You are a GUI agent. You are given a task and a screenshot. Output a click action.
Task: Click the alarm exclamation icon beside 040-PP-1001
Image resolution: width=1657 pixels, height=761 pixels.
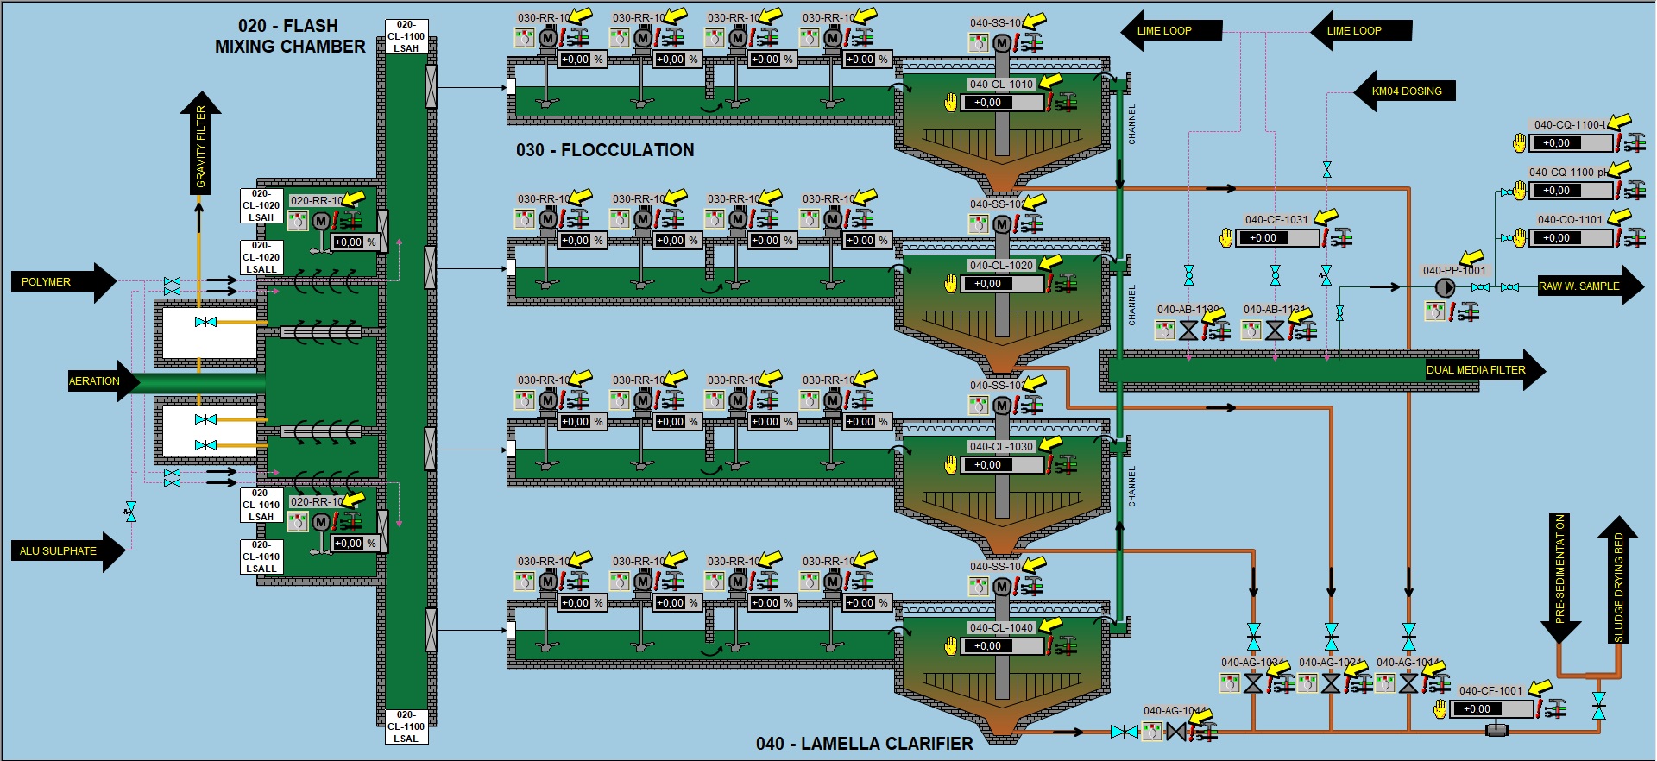coord(1453,311)
